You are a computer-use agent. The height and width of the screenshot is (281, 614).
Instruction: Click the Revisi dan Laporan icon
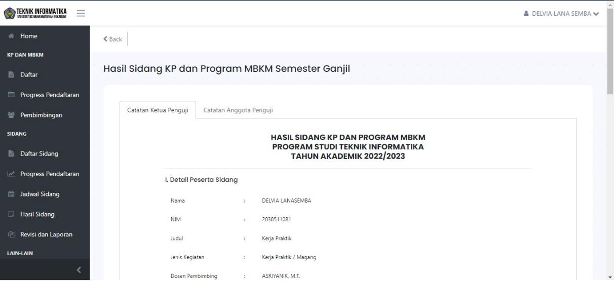point(10,234)
